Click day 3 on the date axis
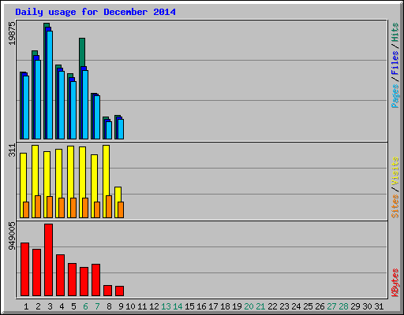 50,306
